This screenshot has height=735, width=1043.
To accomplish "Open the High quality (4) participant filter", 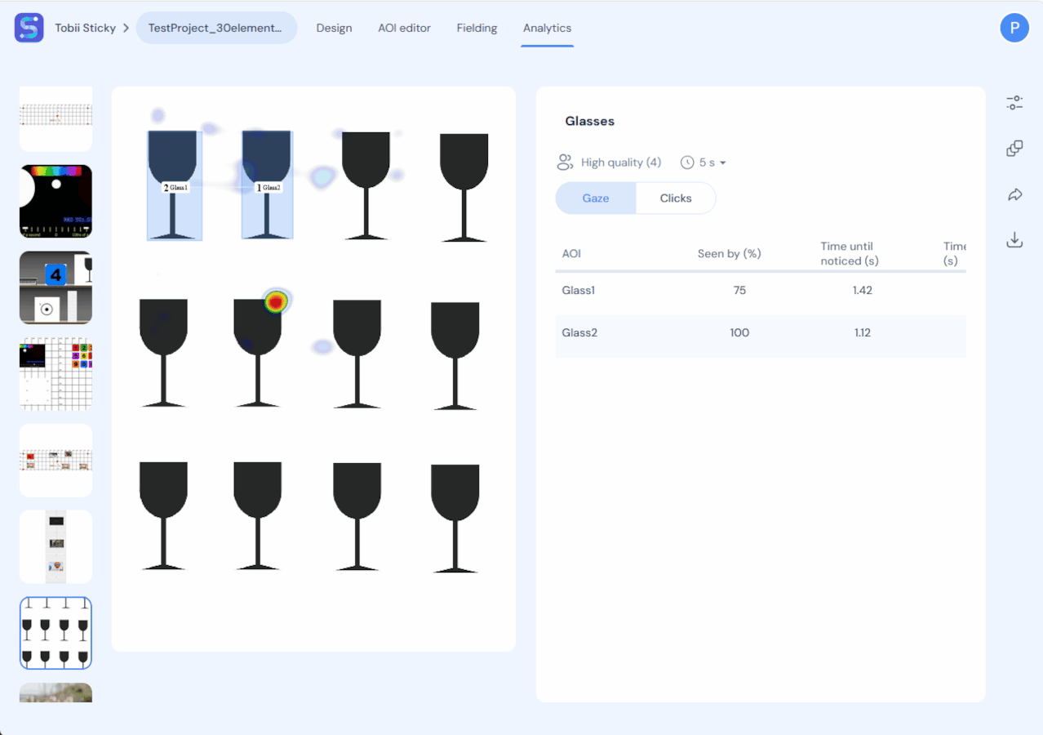I will click(x=620, y=163).
